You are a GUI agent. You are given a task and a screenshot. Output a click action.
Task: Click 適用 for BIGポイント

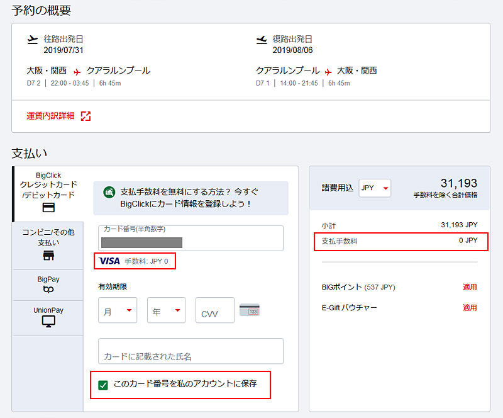coord(469,287)
